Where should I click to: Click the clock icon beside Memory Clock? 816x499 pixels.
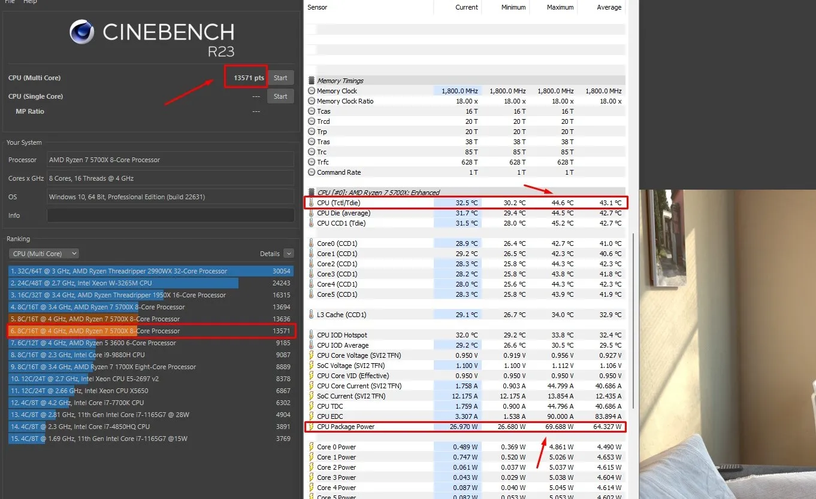click(x=311, y=91)
